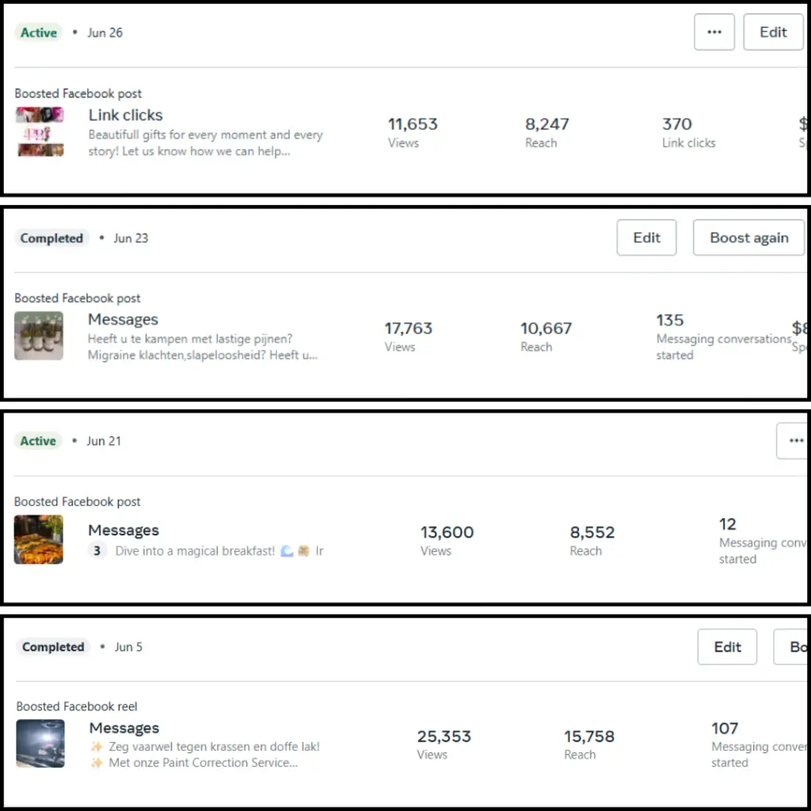Open the Link clicks ad title
Screen dimensions: 811x811
click(x=125, y=116)
